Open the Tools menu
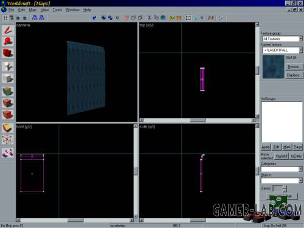This screenshot has width=304, height=228. click(x=57, y=10)
